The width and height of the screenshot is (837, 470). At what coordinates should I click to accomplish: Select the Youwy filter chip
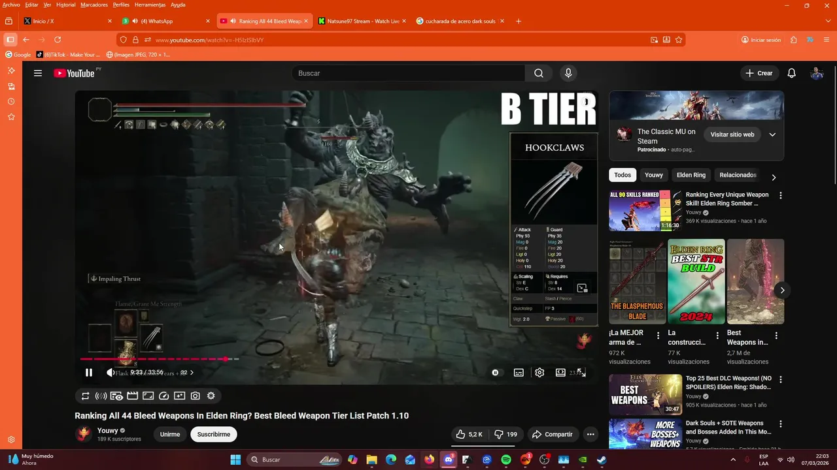(x=654, y=175)
